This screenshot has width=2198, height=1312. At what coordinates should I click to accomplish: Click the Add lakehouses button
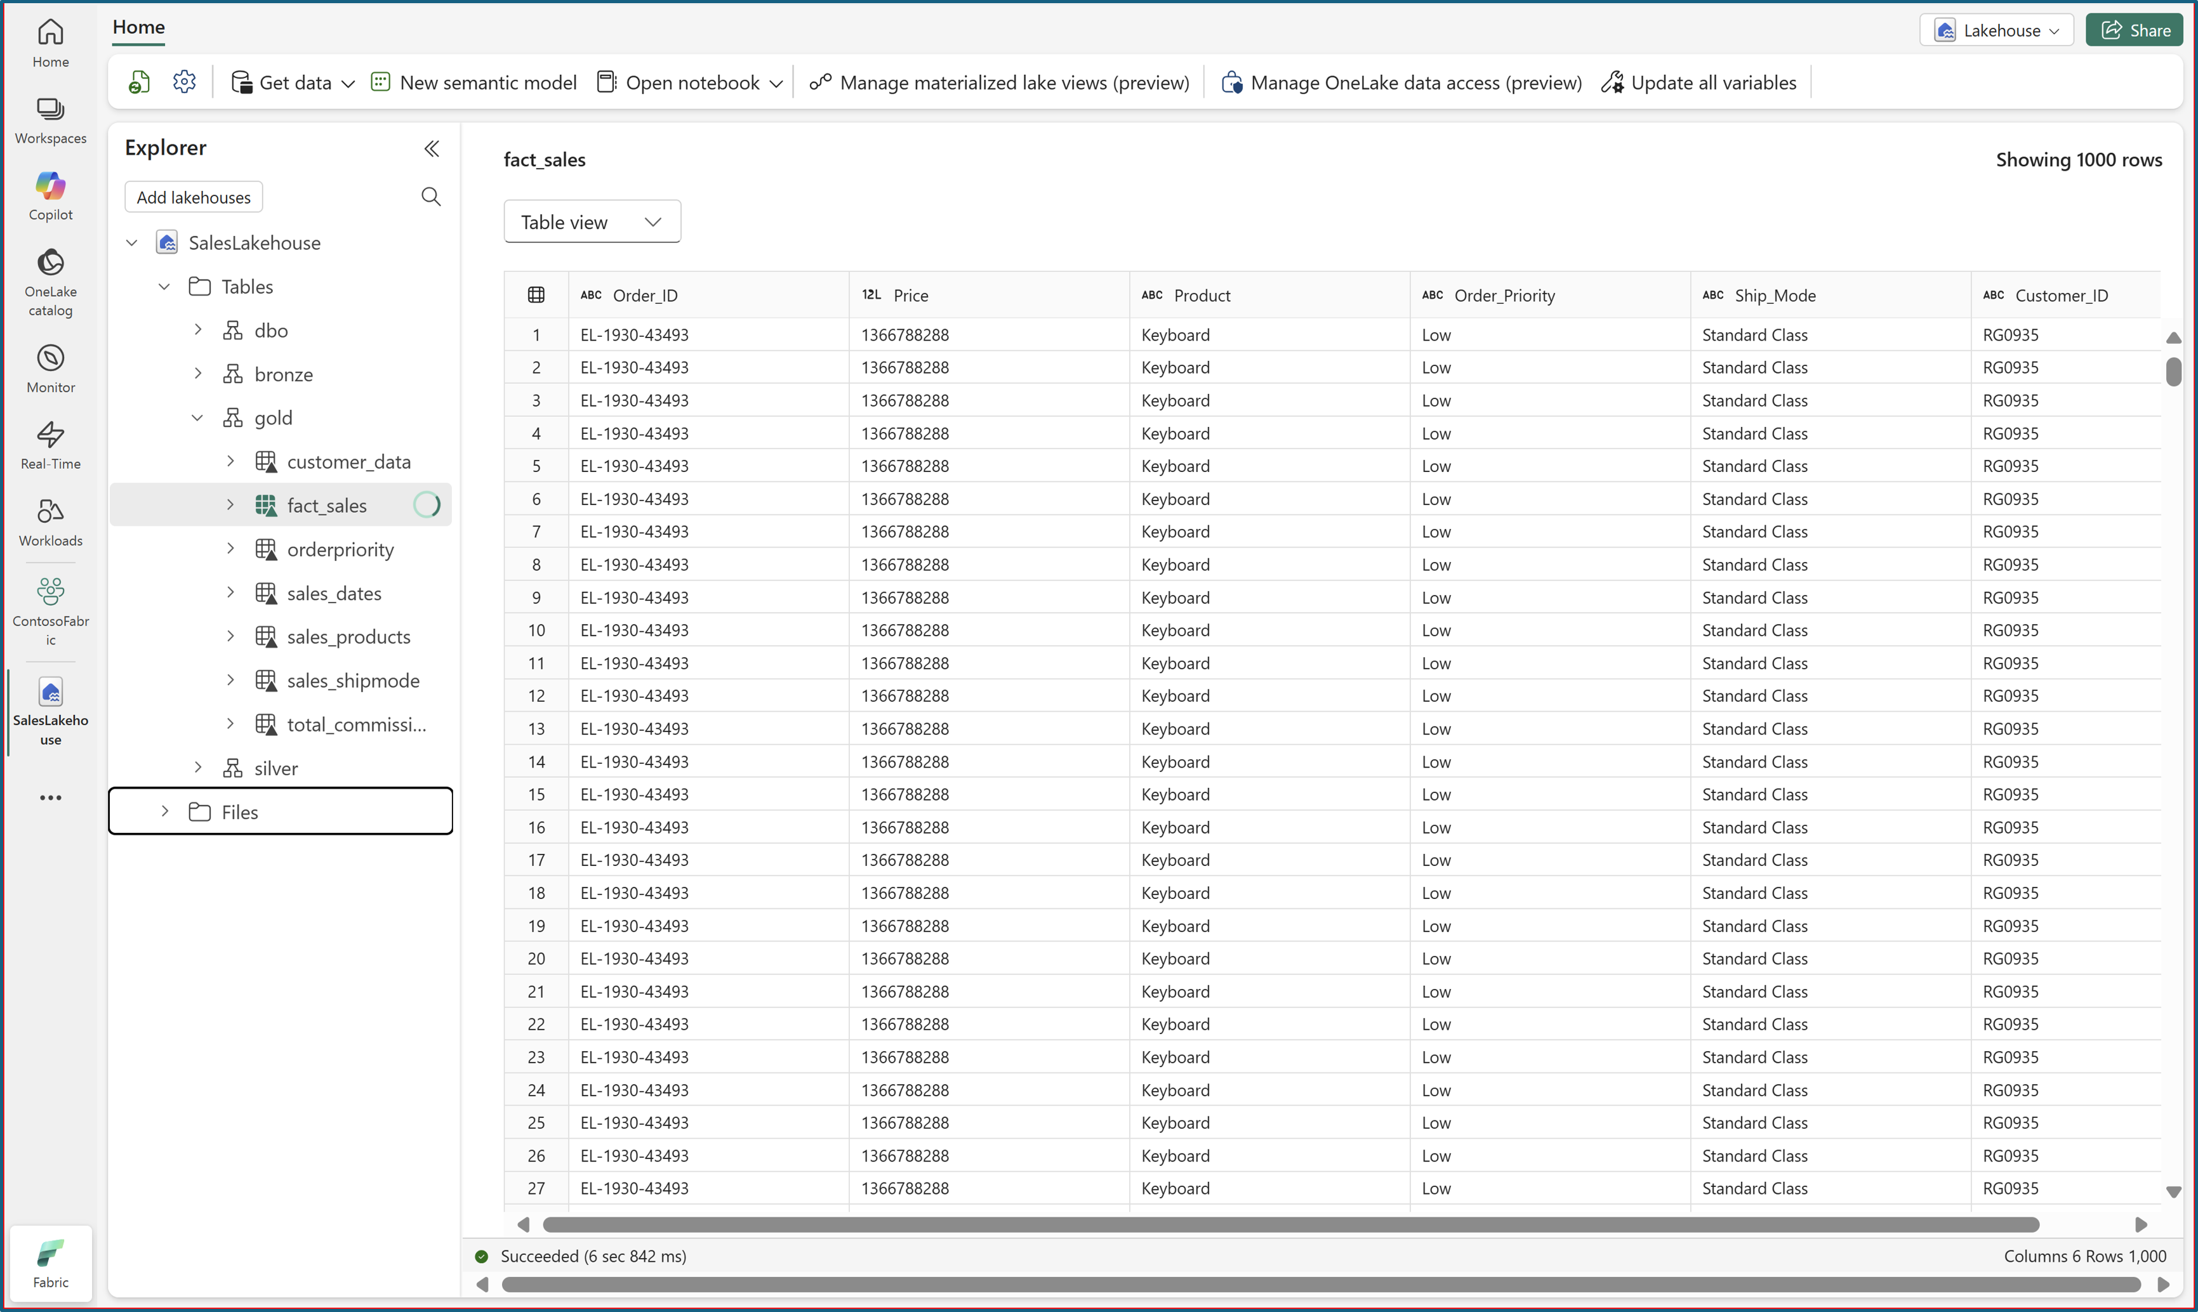194,197
